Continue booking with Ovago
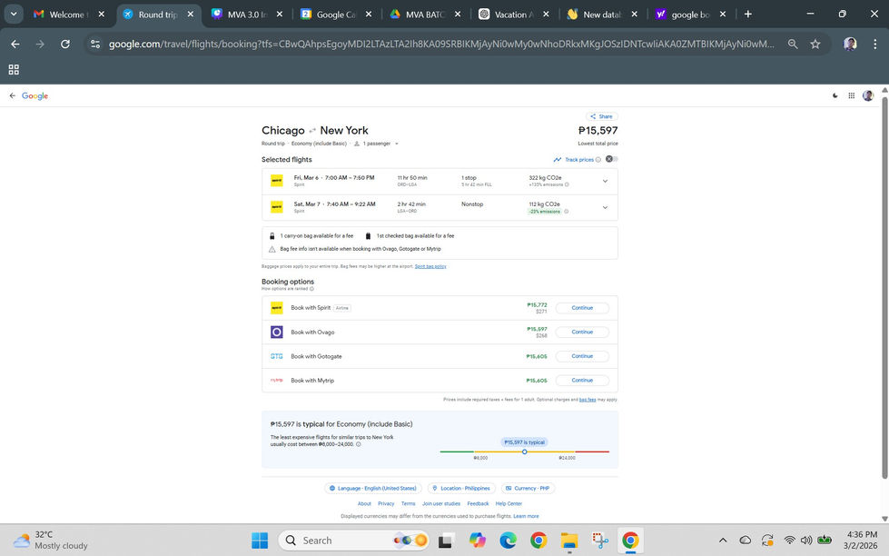The width and height of the screenshot is (889, 556). pos(582,332)
